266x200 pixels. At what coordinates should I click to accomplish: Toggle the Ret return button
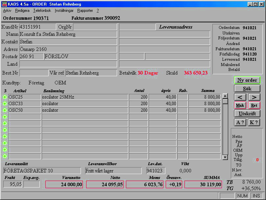point(254,105)
